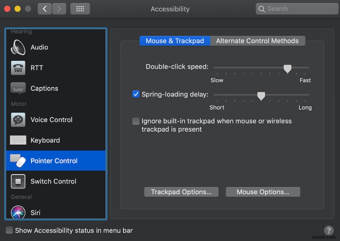This screenshot has width=340, height=241.
Task: Select the RTT telephone icon
Action: click(x=18, y=68)
